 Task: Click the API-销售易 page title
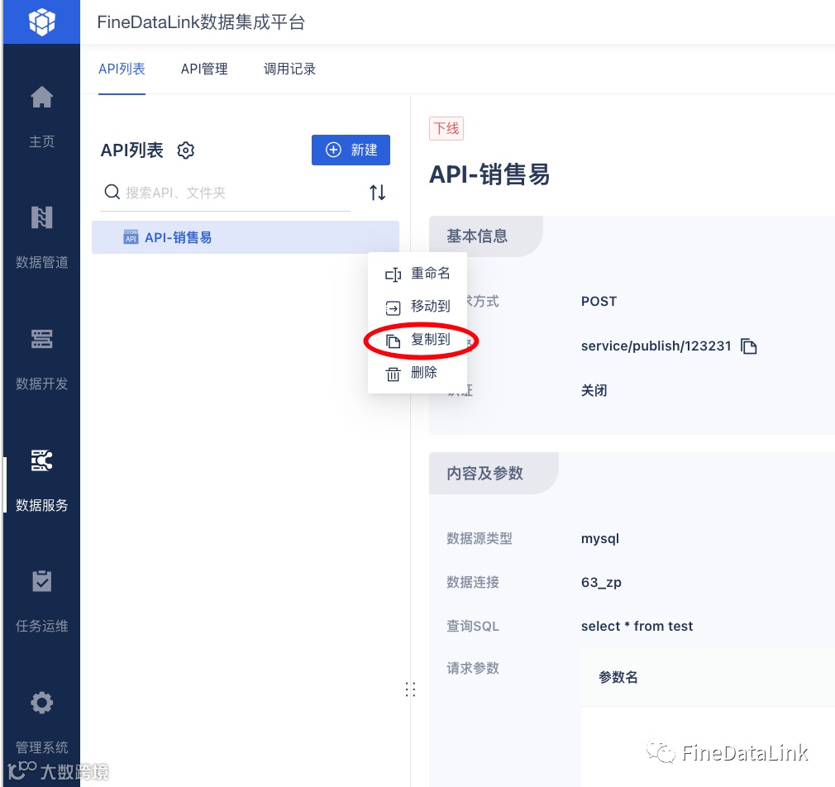pos(489,174)
